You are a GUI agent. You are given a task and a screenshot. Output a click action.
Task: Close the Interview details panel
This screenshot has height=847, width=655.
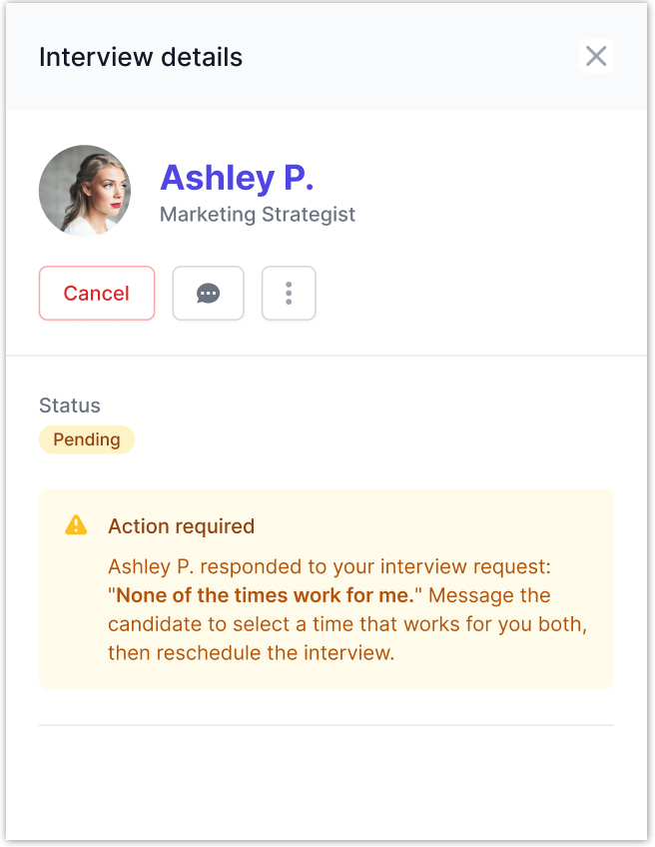(596, 56)
